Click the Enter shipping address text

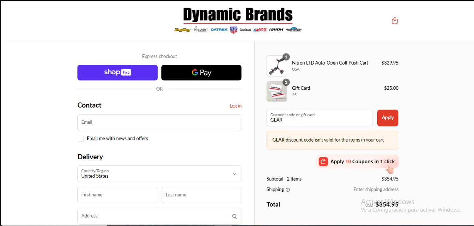[x=376, y=189]
